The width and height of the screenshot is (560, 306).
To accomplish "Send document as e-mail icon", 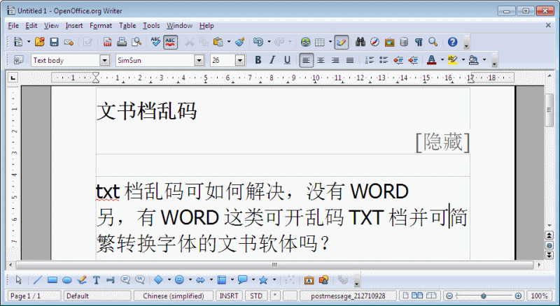I will tap(69, 42).
